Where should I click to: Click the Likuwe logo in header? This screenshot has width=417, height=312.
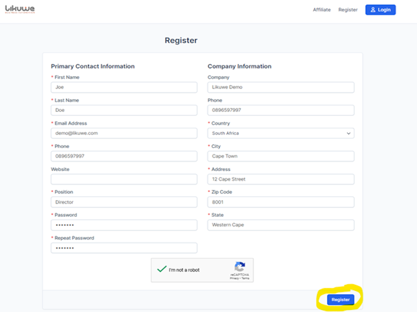[20, 10]
